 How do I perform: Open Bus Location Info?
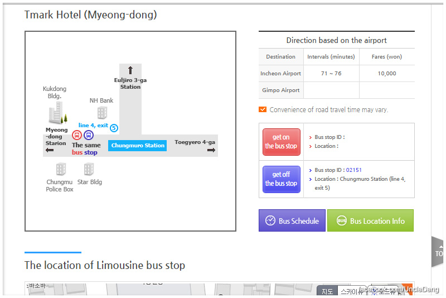370,220
